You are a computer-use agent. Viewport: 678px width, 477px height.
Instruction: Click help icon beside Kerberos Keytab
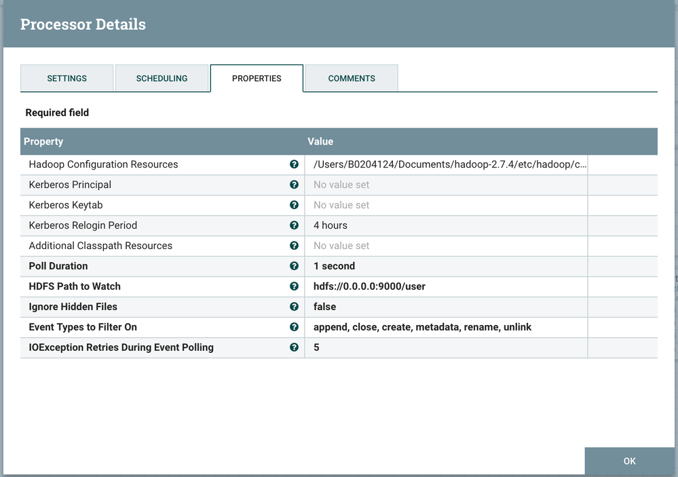pyautogui.click(x=294, y=205)
